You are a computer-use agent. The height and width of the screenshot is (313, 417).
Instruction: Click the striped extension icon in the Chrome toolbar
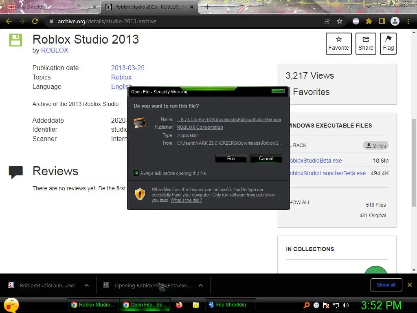356,21
